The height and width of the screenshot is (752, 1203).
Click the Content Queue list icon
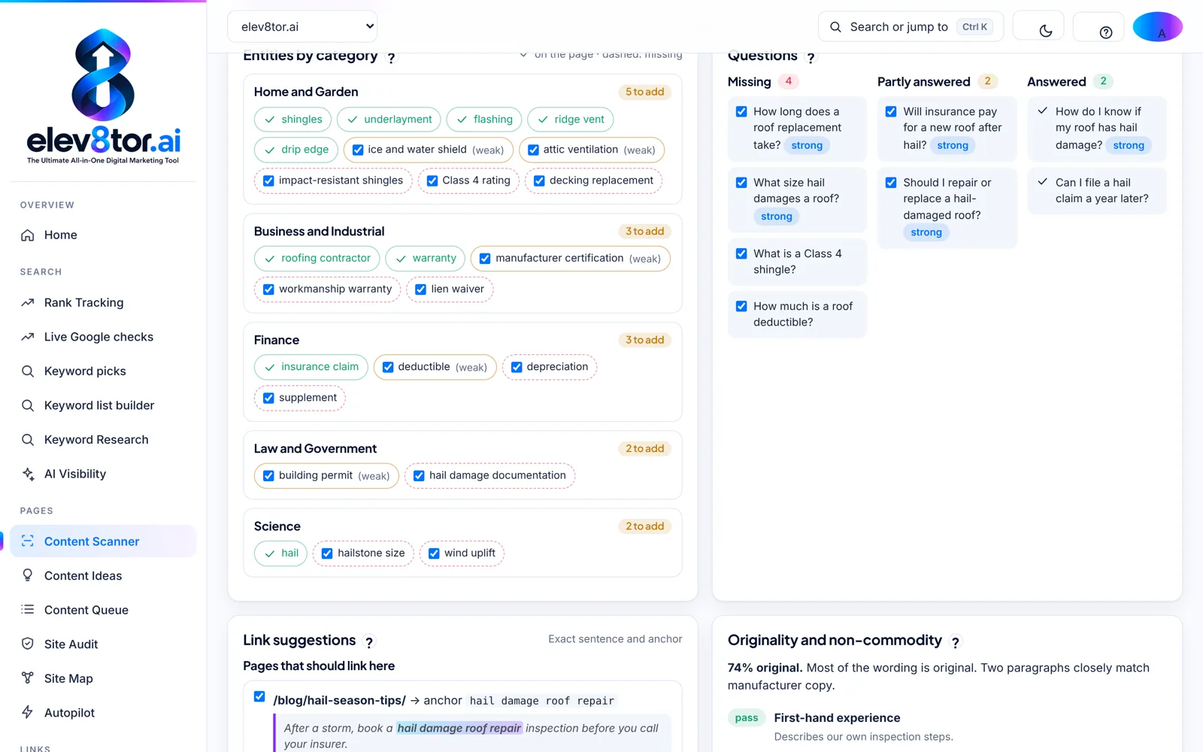28,610
